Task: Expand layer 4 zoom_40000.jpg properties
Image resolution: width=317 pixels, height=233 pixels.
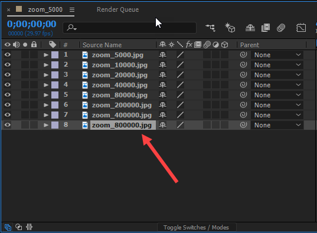Action: pyautogui.click(x=46, y=85)
